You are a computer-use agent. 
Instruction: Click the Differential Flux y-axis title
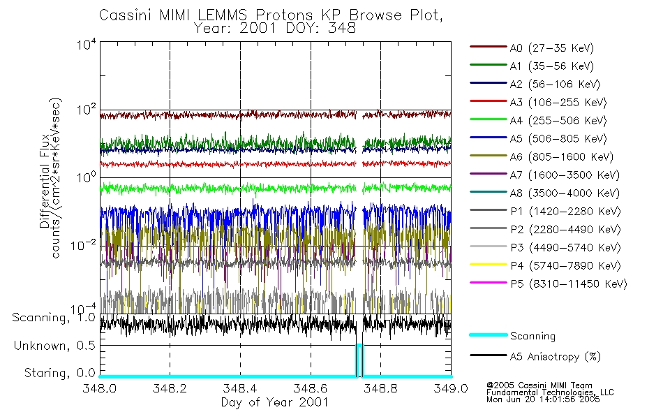click(x=45, y=182)
